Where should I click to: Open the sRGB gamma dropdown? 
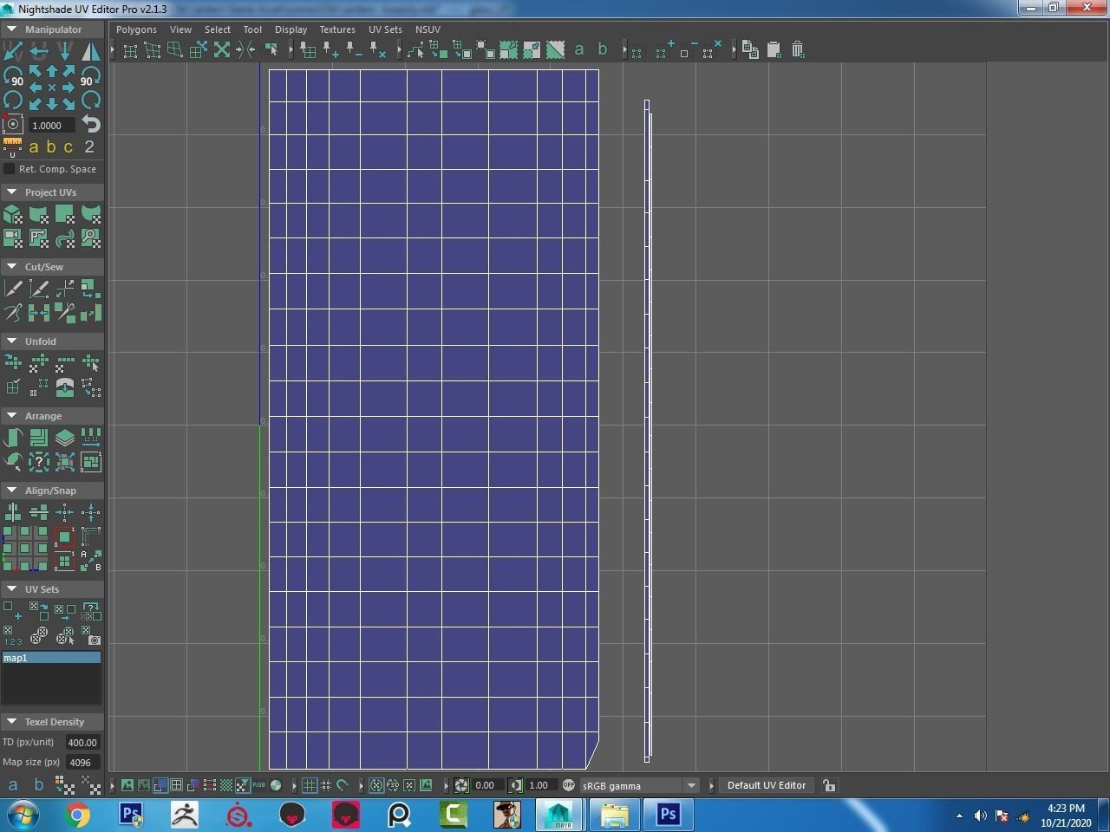[x=640, y=785]
